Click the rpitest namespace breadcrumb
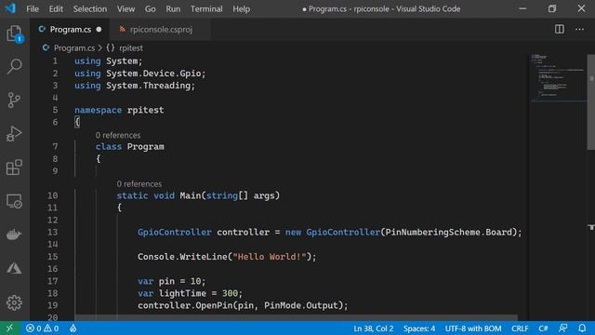 pos(131,47)
